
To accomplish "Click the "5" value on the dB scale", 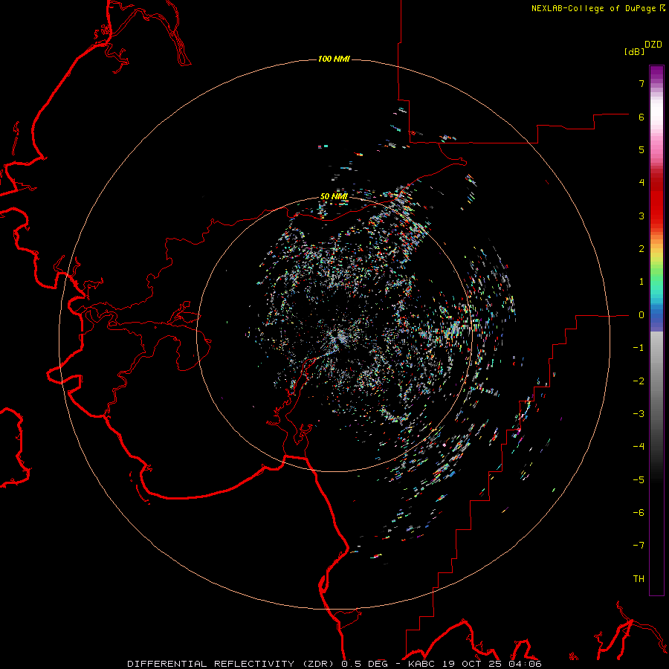I will pyautogui.click(x=641, y=149).
